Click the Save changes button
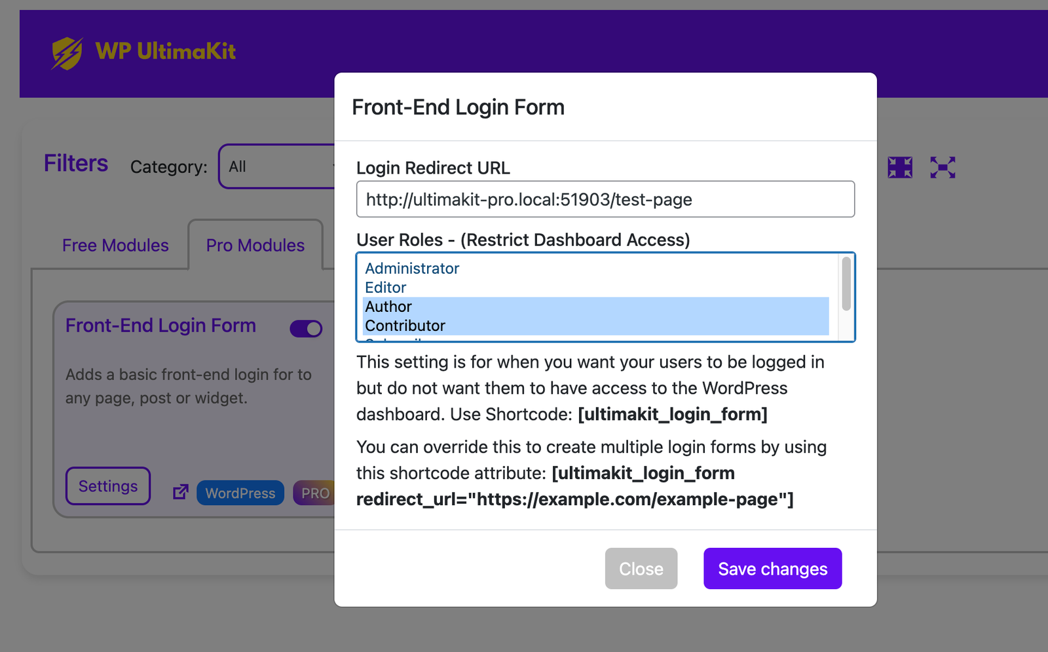Screen dimensions: 1048x652 772,568
